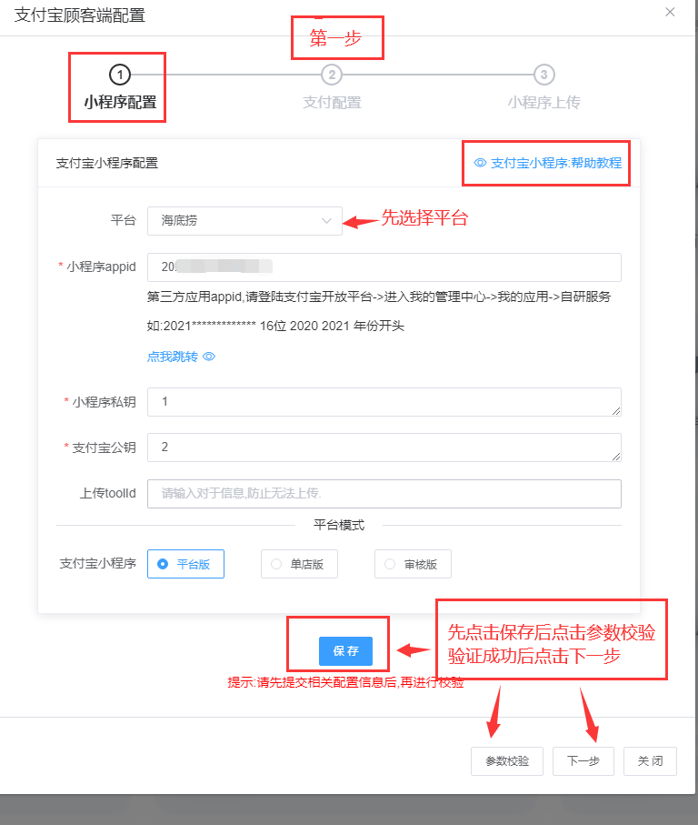698x825 pixels.
Task: Open the 支付宝小程序:帮助教程 link
Action: point(556,163)
